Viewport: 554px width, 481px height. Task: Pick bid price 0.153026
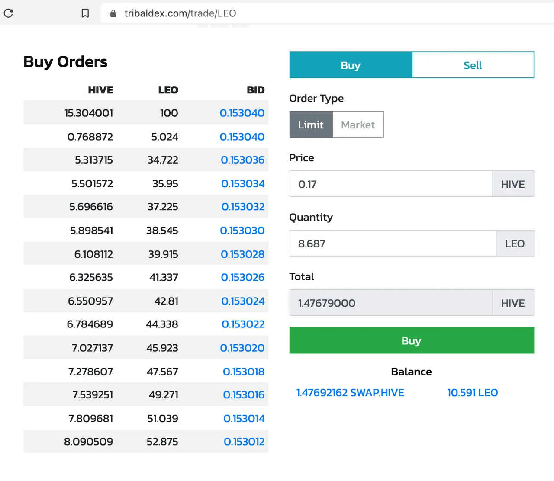click(x=243, y=277)
